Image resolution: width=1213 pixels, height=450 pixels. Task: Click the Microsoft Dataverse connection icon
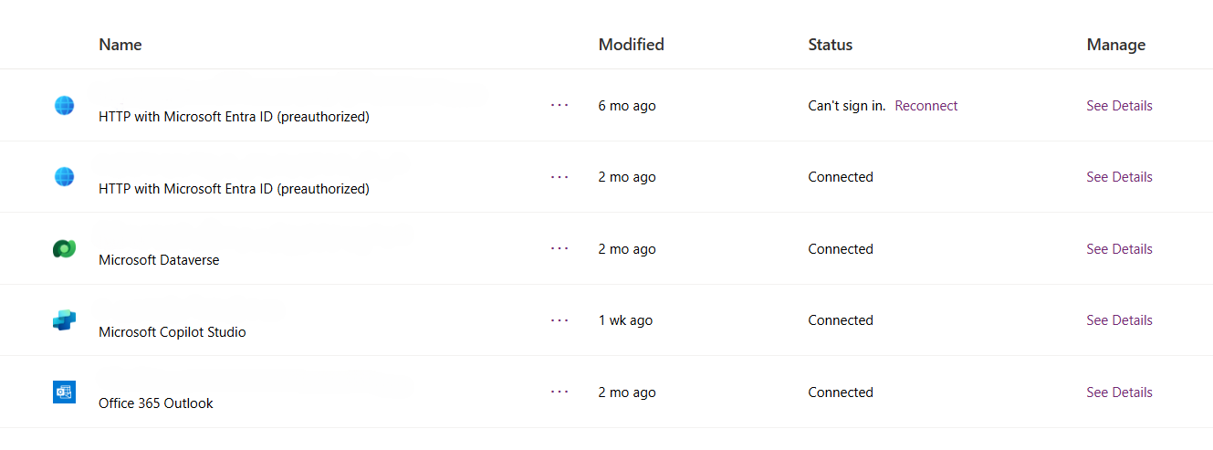(x=64, y=248)
